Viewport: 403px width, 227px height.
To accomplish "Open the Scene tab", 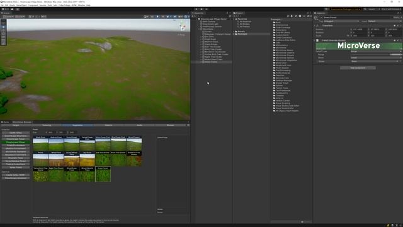I will (x=6, y=13).
